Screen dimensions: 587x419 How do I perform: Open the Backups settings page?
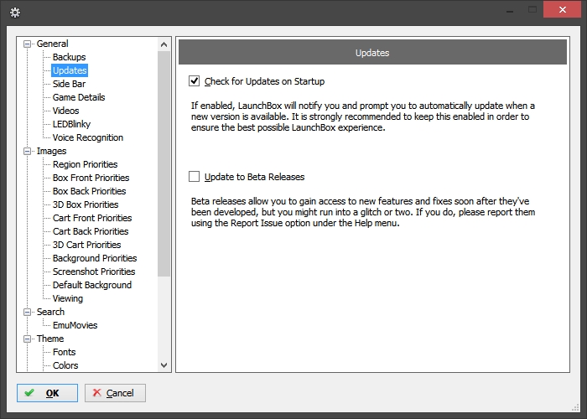coord(70,57)
